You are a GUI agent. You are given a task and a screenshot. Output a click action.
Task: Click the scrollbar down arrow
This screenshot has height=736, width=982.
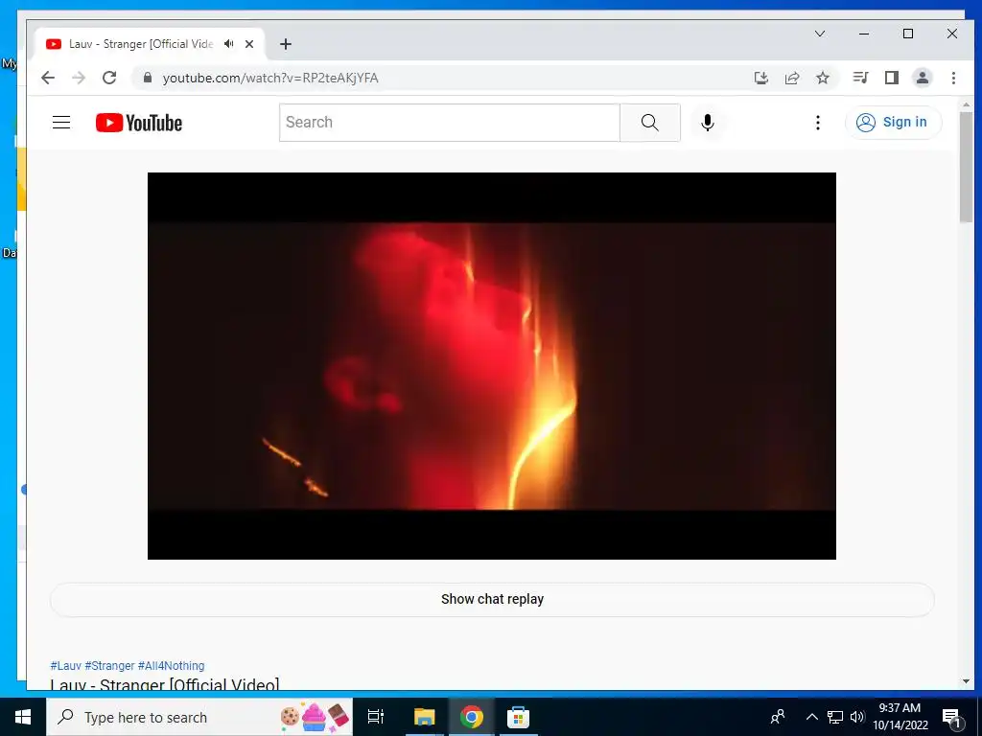[966, 681]
